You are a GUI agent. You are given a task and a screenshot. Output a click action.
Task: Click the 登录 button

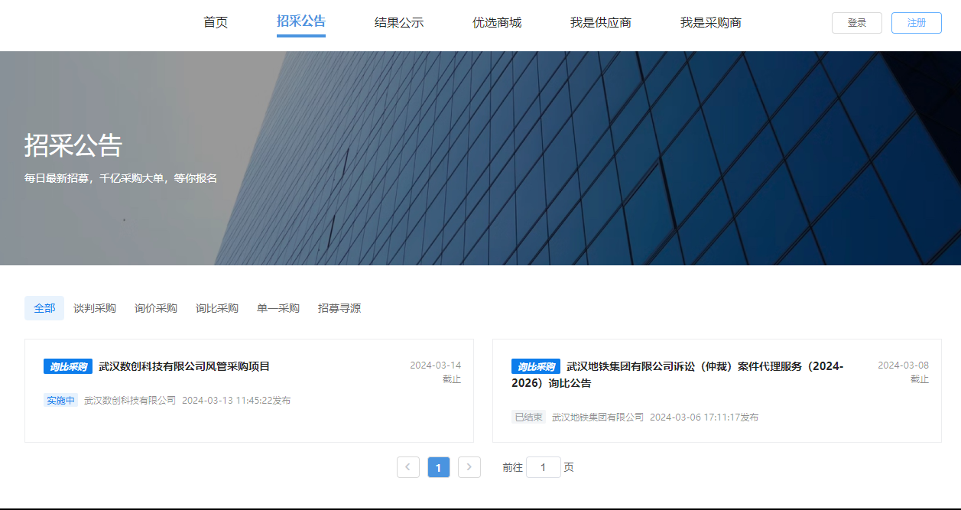click(x=857, y=23)
